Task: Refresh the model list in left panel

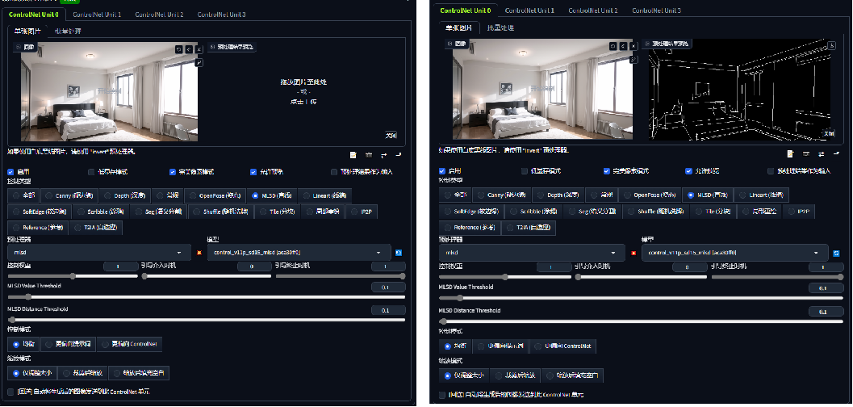Action: click(x=399, y=253)
